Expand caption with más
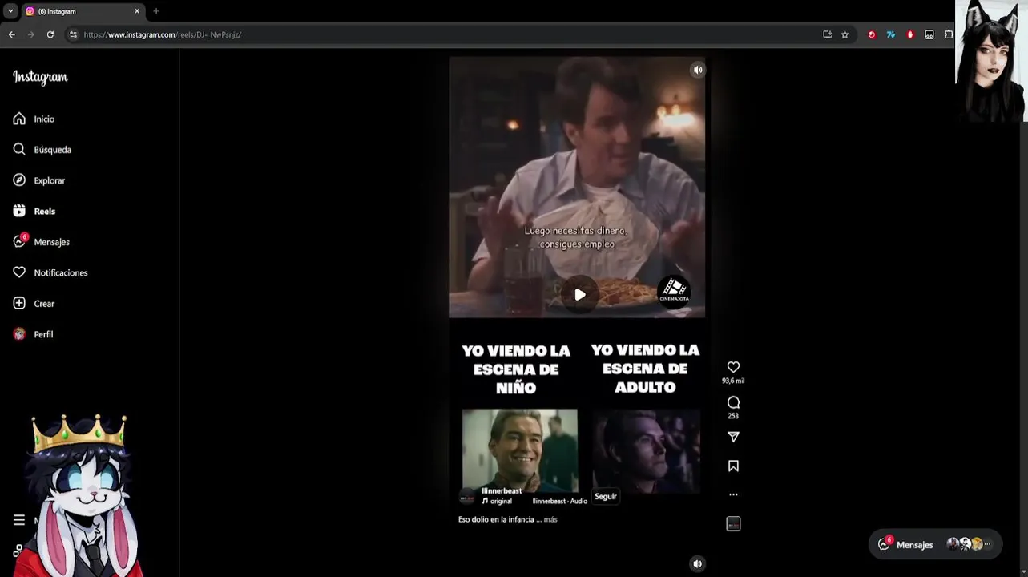Screen dimensions: 1028x577 pyautogui.click(x=550, y=519)
